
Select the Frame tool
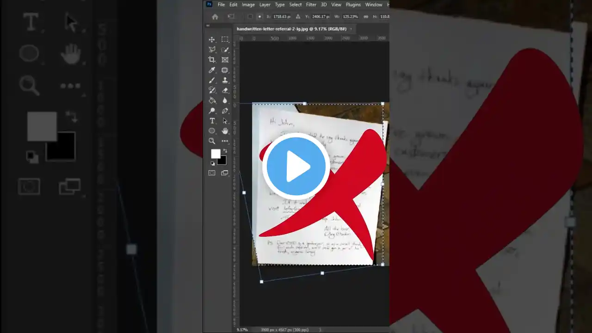pos(225,60)
